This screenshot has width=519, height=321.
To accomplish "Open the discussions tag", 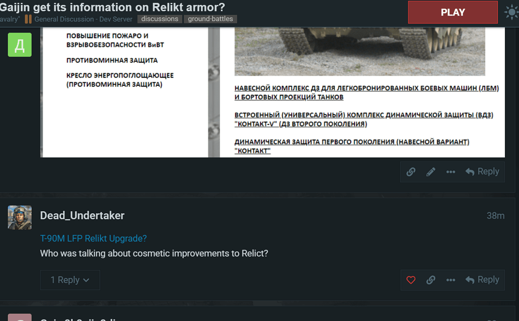I will 159,19.
